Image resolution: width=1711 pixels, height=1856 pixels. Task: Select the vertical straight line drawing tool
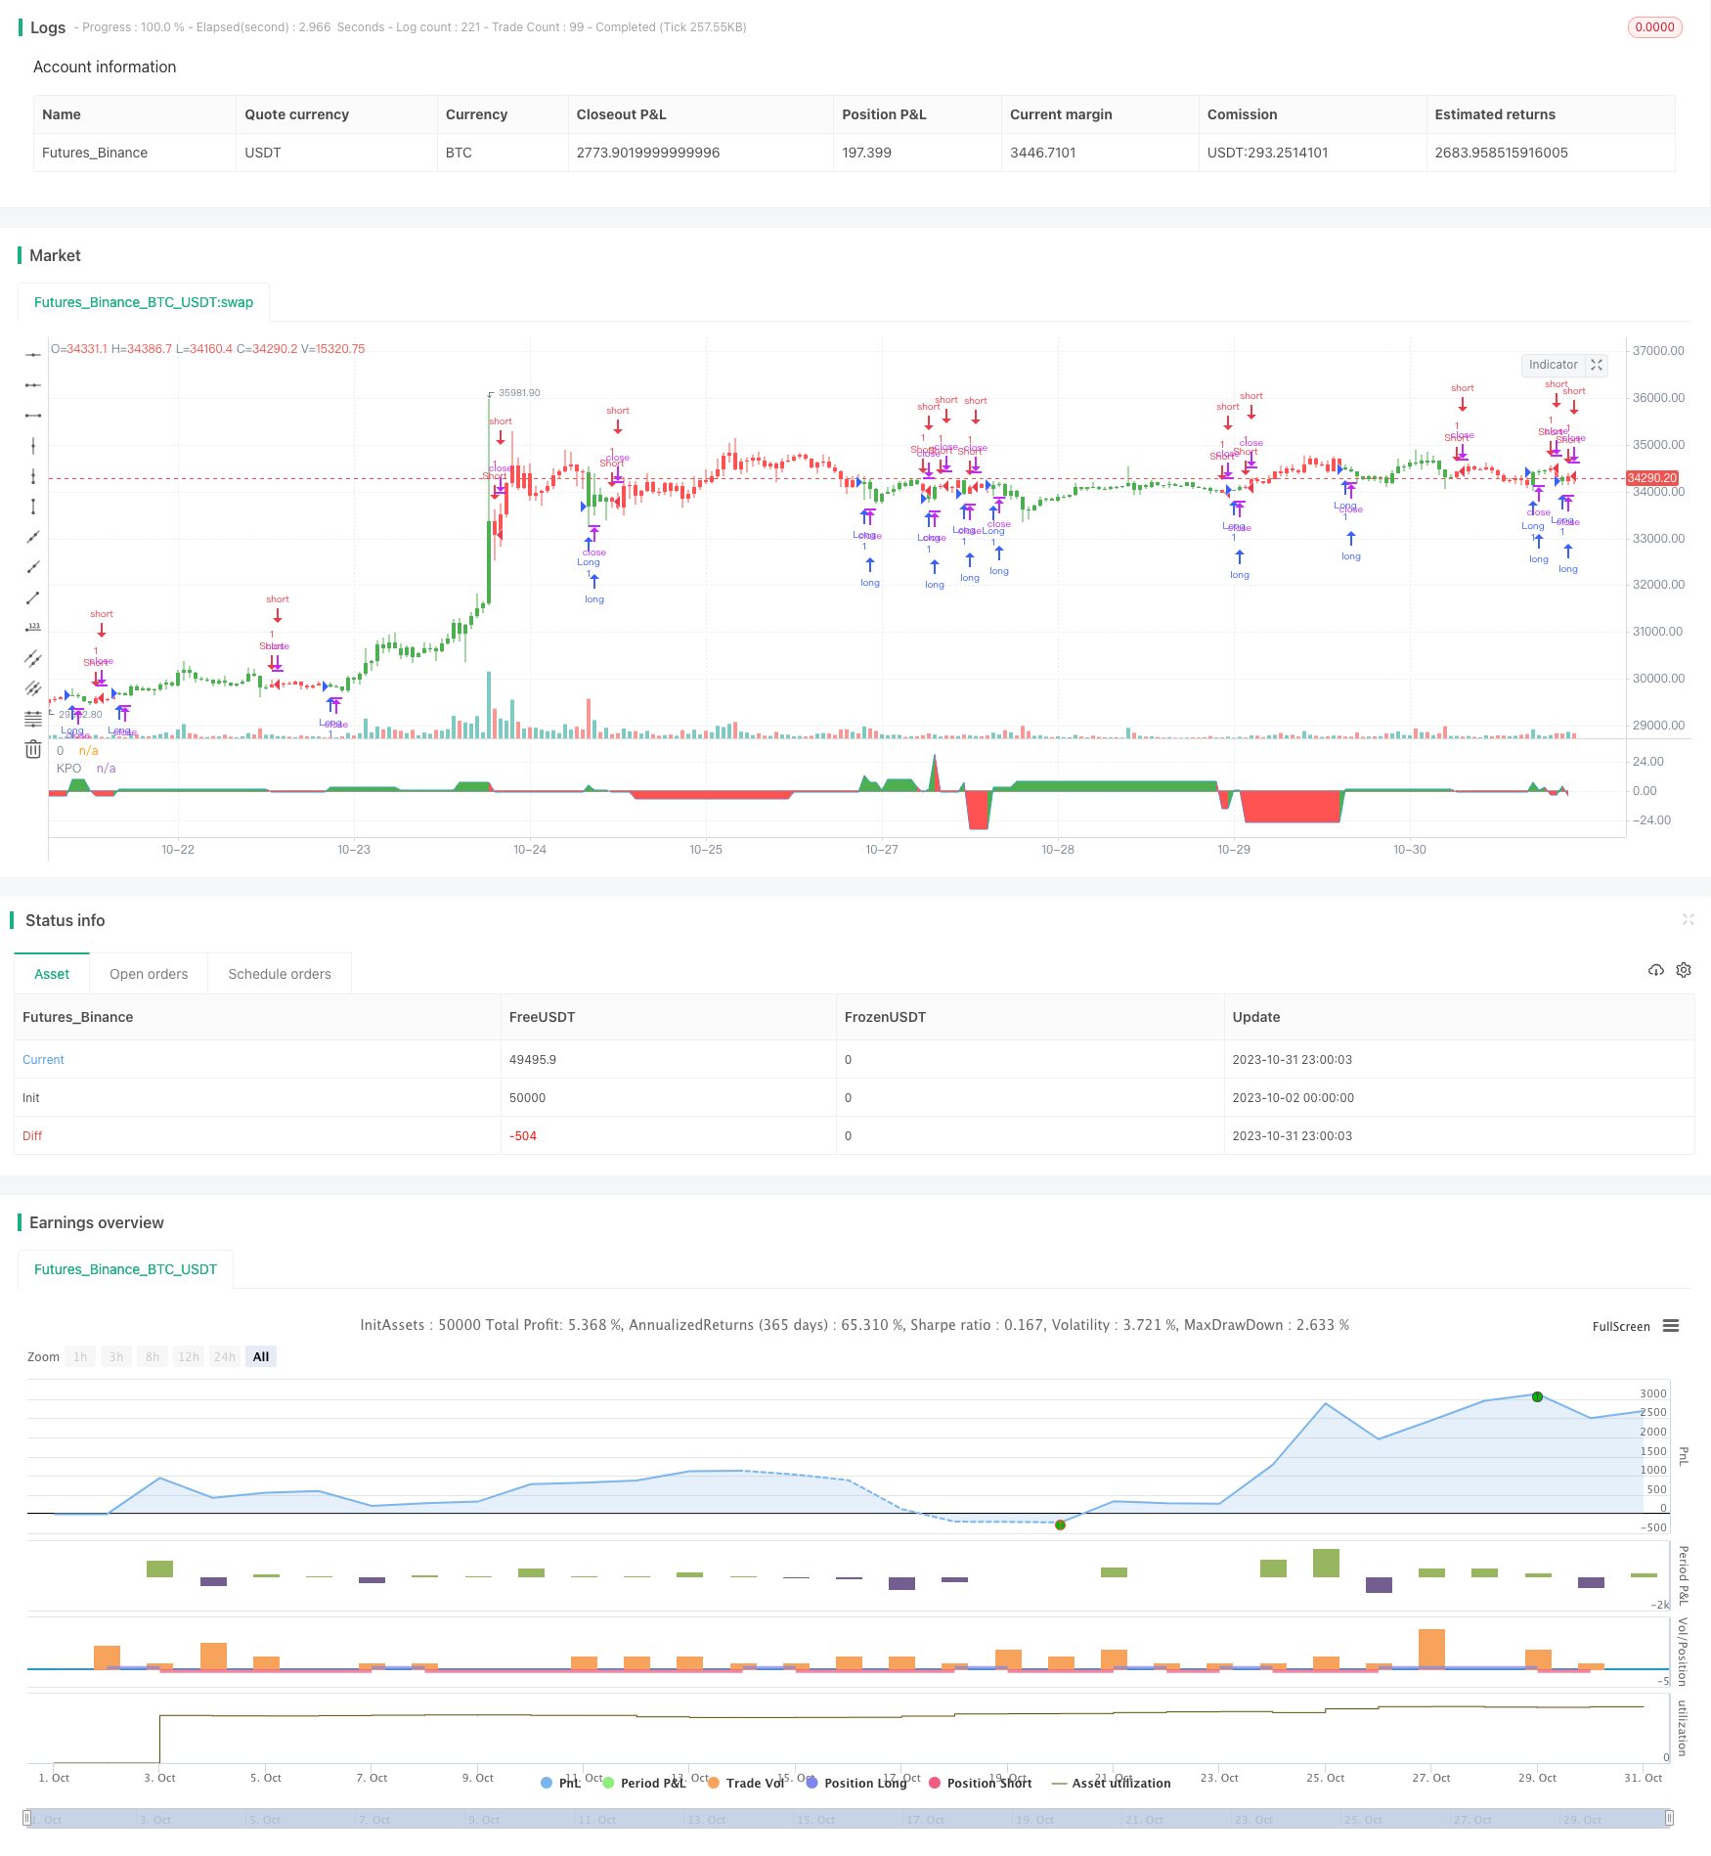pos(33,446)
